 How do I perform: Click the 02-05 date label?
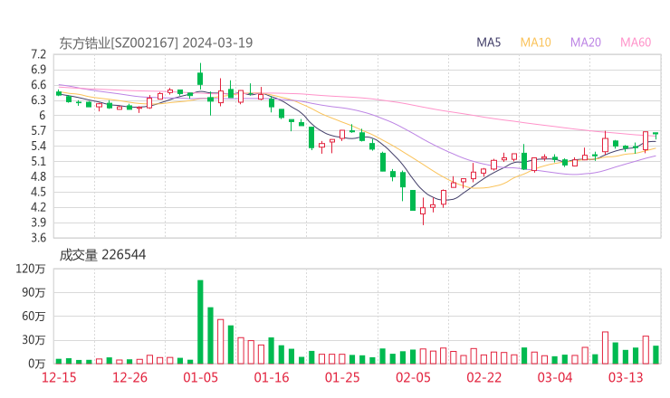[x=413, y=377]
